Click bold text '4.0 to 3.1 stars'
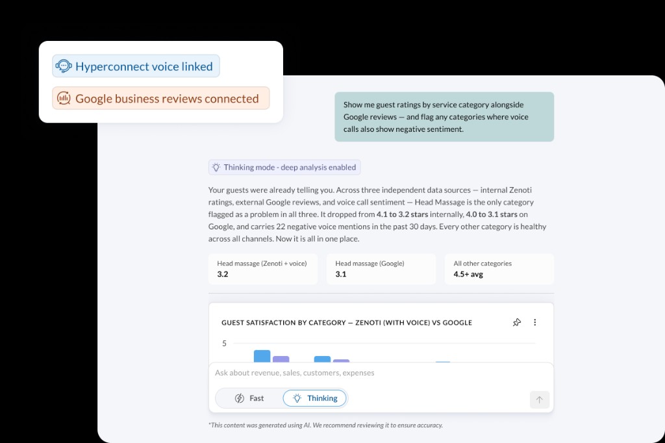The image size is (665, 443). [x=492, y=214]
